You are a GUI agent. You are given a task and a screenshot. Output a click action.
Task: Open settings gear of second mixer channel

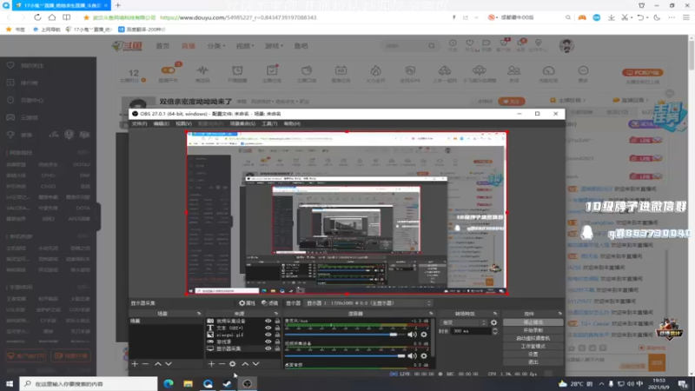[424, 355]
